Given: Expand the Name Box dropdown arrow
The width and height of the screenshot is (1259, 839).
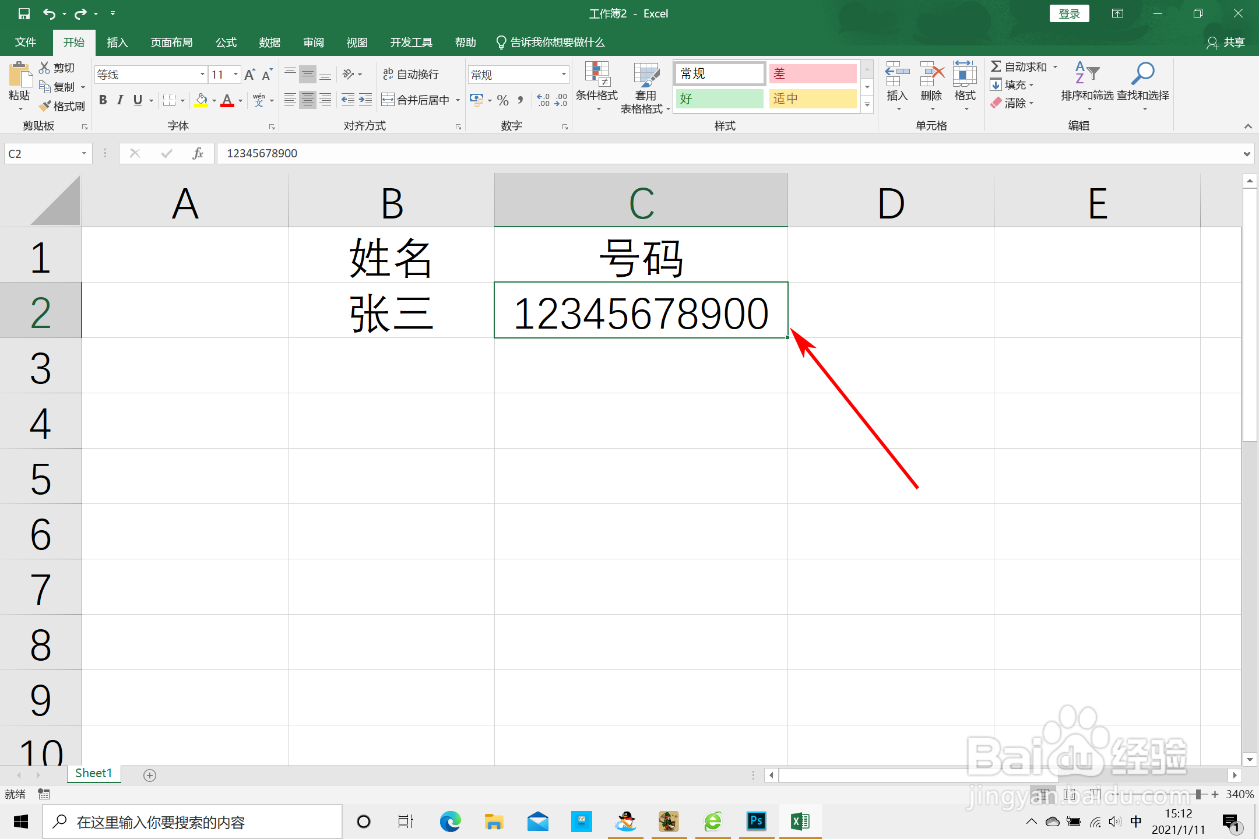Looking at the screenshot, I should tap(84, 153).
